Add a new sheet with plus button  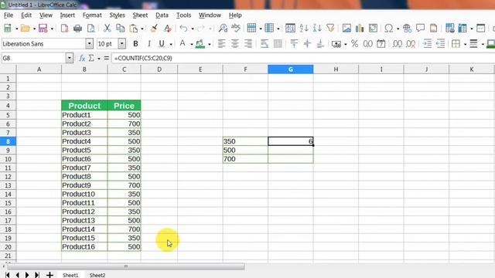pos(49,275)
